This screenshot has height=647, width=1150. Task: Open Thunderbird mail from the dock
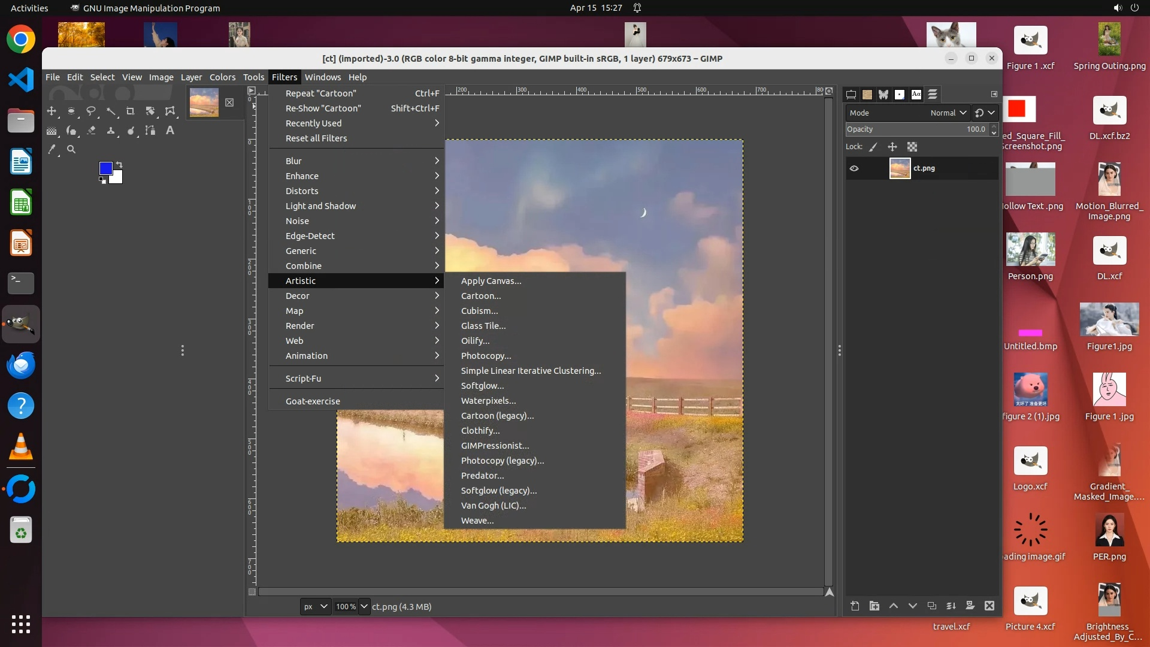21,365
